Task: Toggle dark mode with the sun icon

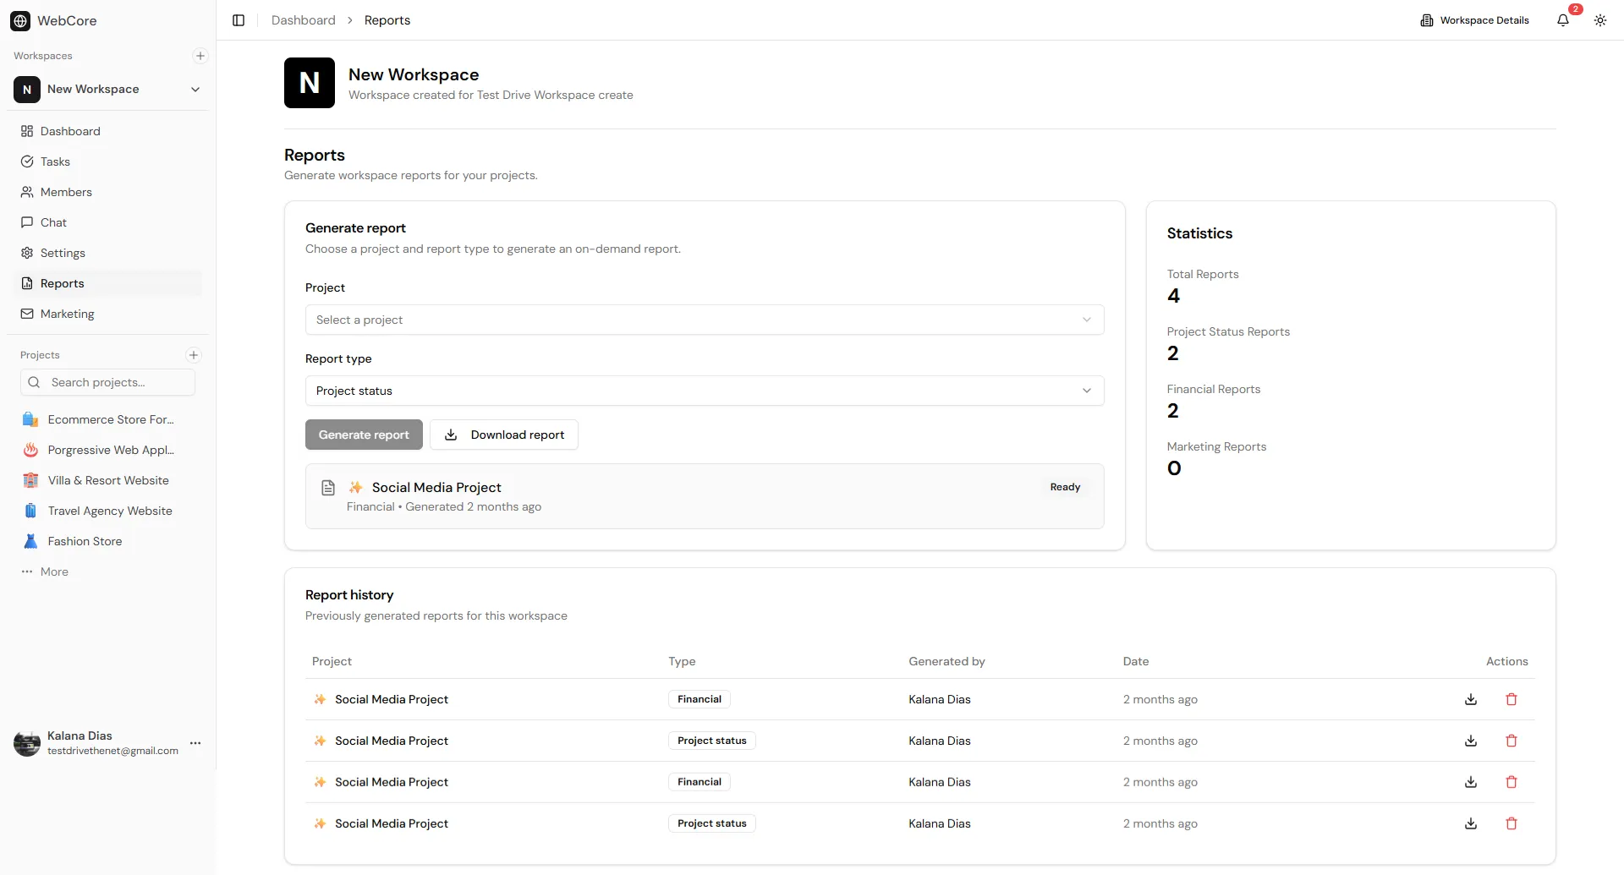Action: pos(1601,20)
